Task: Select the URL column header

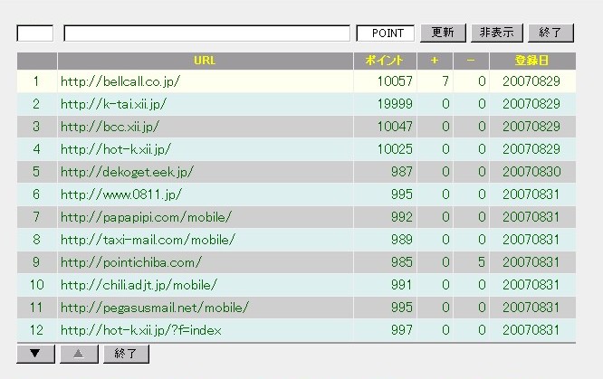Action: click(205, 61)
